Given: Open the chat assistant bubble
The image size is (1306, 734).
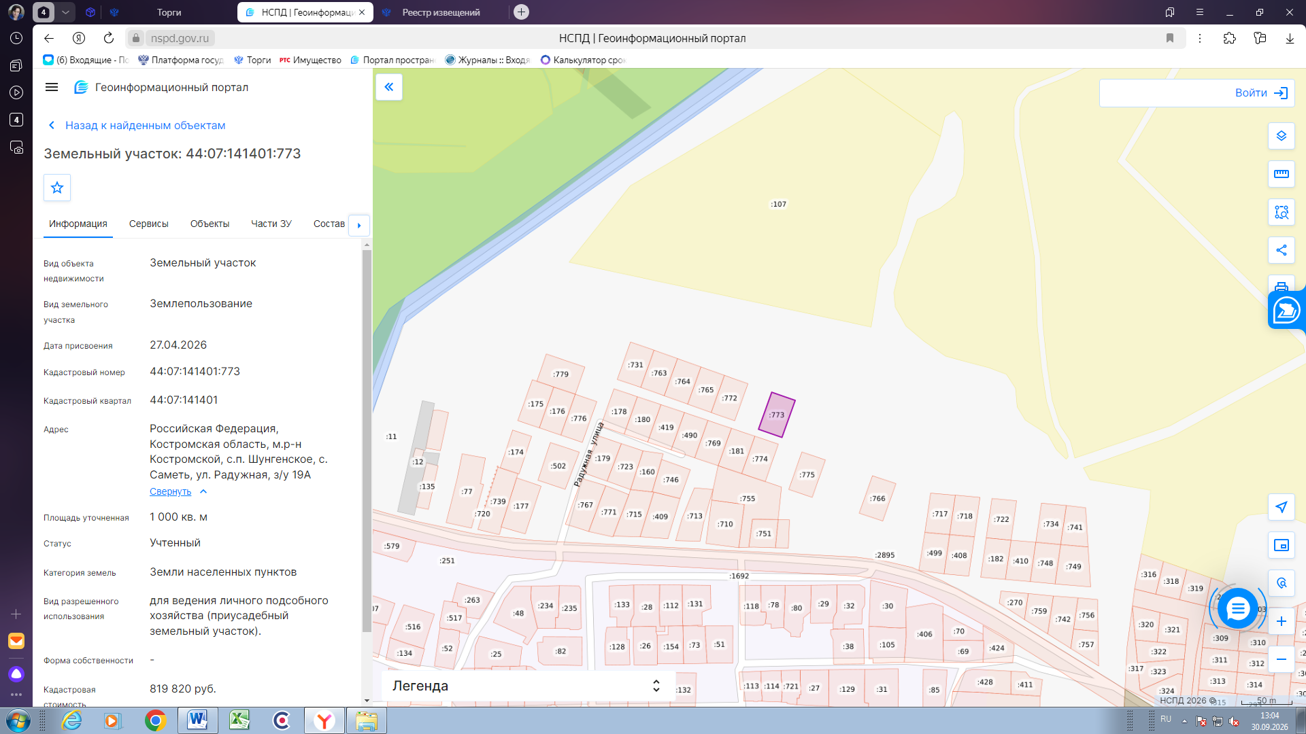Looking at the screenshot, I should (x=1237, y=608).
